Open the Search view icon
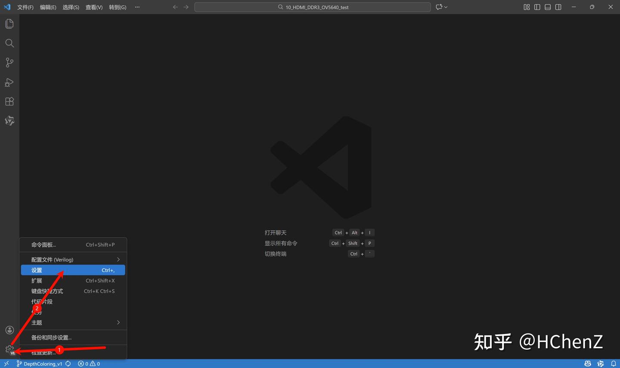 pyautogui.click(x=9, y=43)
